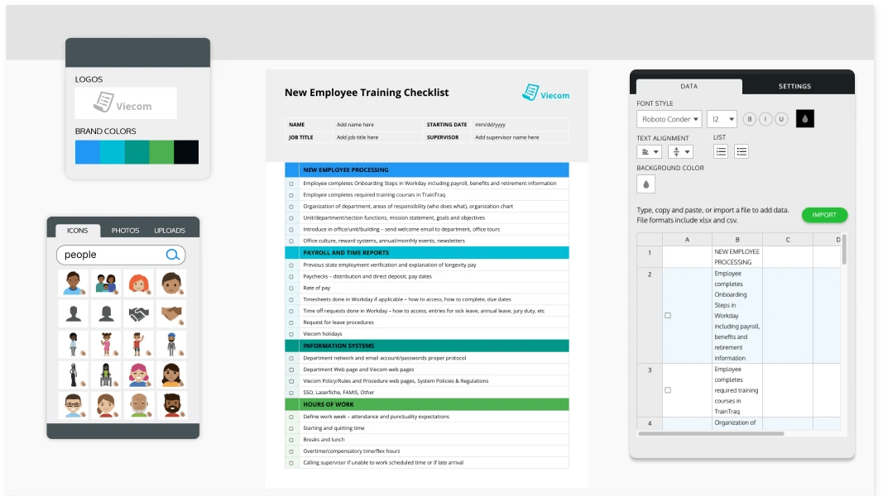
Task: Select the bearded man icon
Action: click(172, 405)
